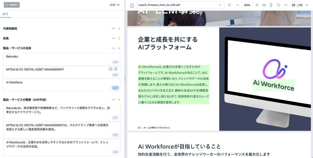
Task: Click the Ai Workforceが目指していること heading
Action: (x=179, y=147)
